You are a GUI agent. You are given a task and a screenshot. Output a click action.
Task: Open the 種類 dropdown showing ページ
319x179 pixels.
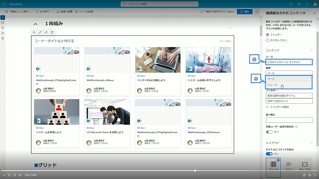point(289,73)
